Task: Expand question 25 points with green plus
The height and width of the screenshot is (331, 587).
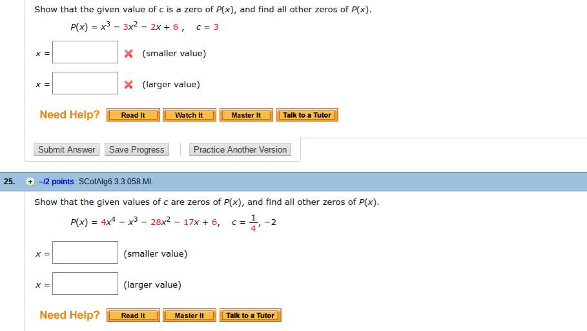Action: [30, 182]
